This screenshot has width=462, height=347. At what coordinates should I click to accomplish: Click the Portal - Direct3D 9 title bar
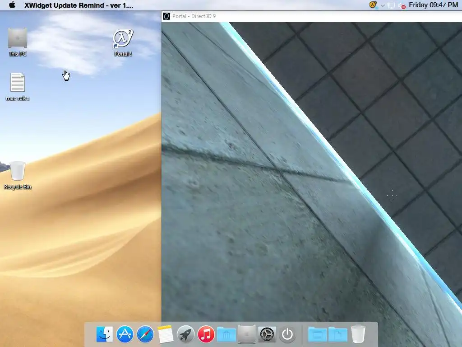coord(311,16)
